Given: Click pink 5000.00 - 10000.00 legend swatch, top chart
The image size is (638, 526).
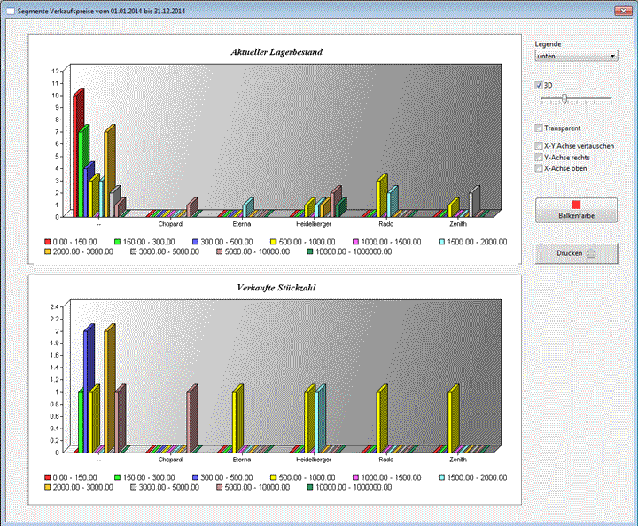Looking at the screenshot, I should [x=220, y=252].
